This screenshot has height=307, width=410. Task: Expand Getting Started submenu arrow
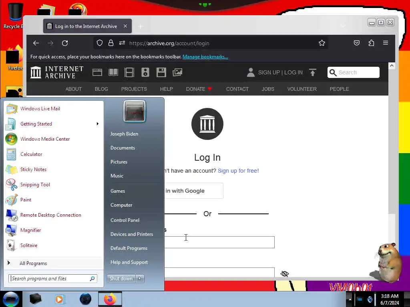(x=98, y=124)
